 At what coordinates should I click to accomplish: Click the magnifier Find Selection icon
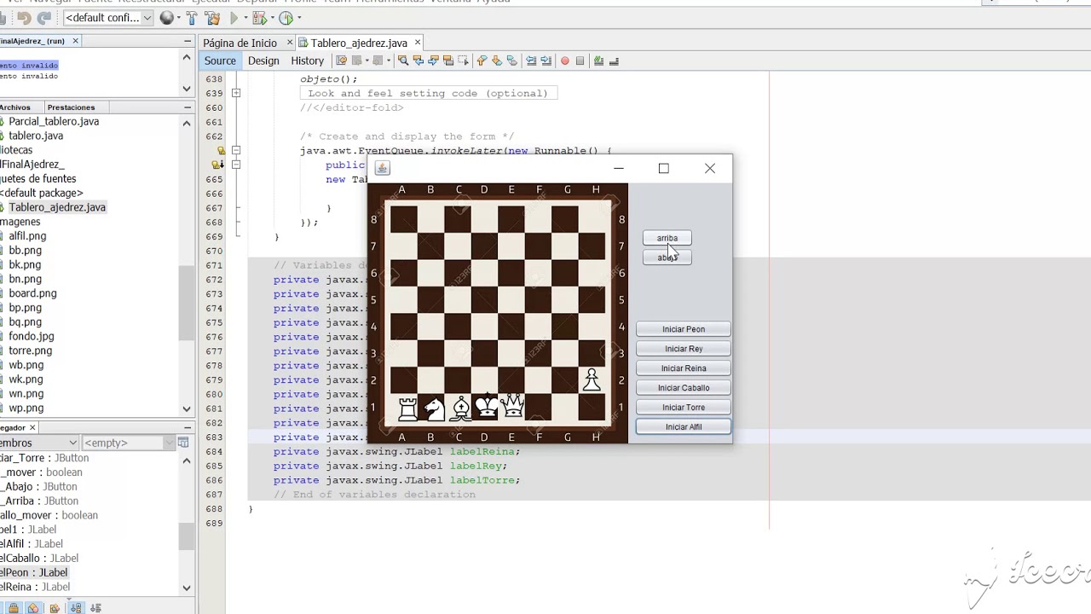[x=403, y=61]
